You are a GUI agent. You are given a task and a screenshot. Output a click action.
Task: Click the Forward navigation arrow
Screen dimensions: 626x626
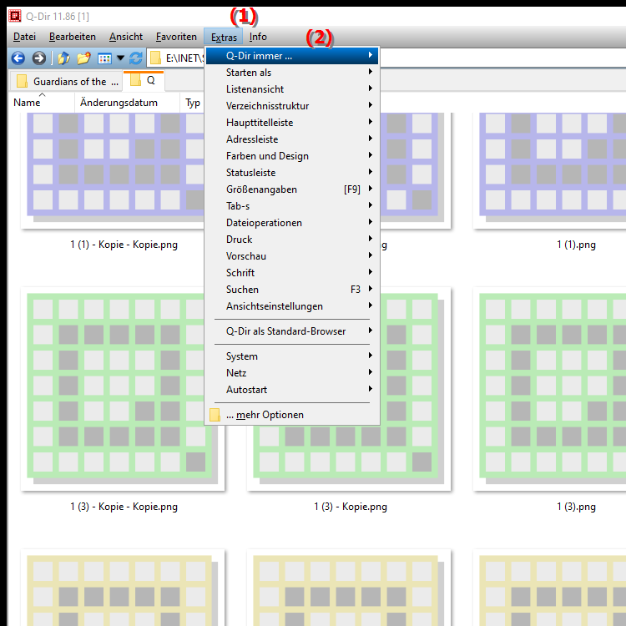tap(38, 58)
